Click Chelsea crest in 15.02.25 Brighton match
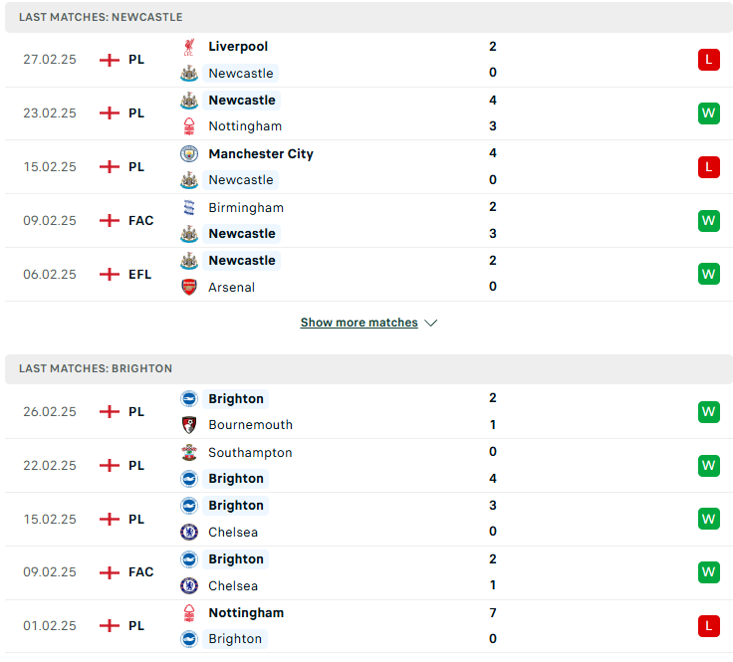733x662 pixels. 189,533
